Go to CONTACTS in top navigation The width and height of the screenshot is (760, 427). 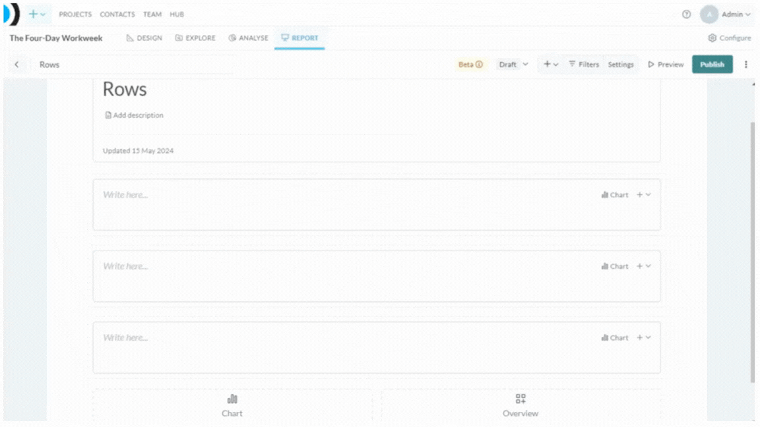tap(117, 14)
